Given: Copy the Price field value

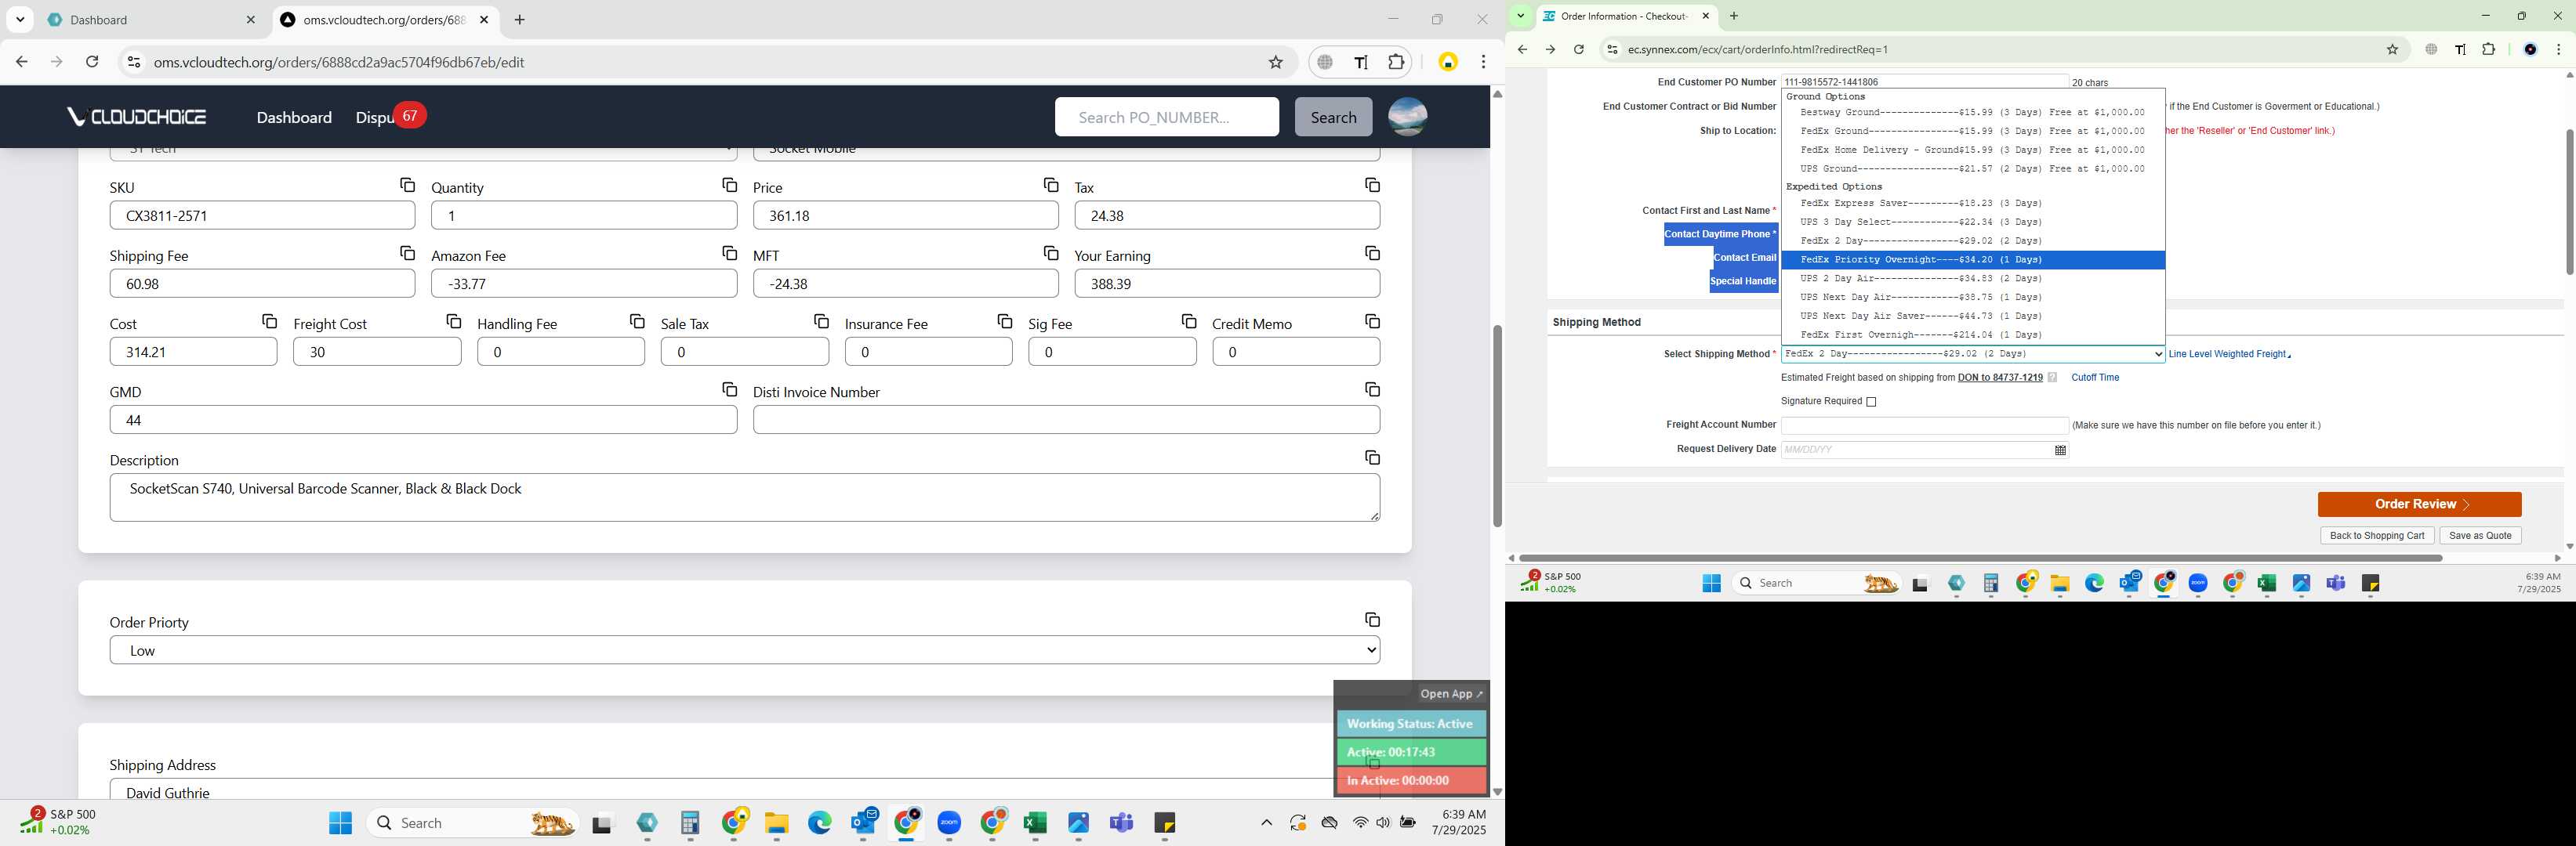Looking at the screenshot, I should [1051, 186].
